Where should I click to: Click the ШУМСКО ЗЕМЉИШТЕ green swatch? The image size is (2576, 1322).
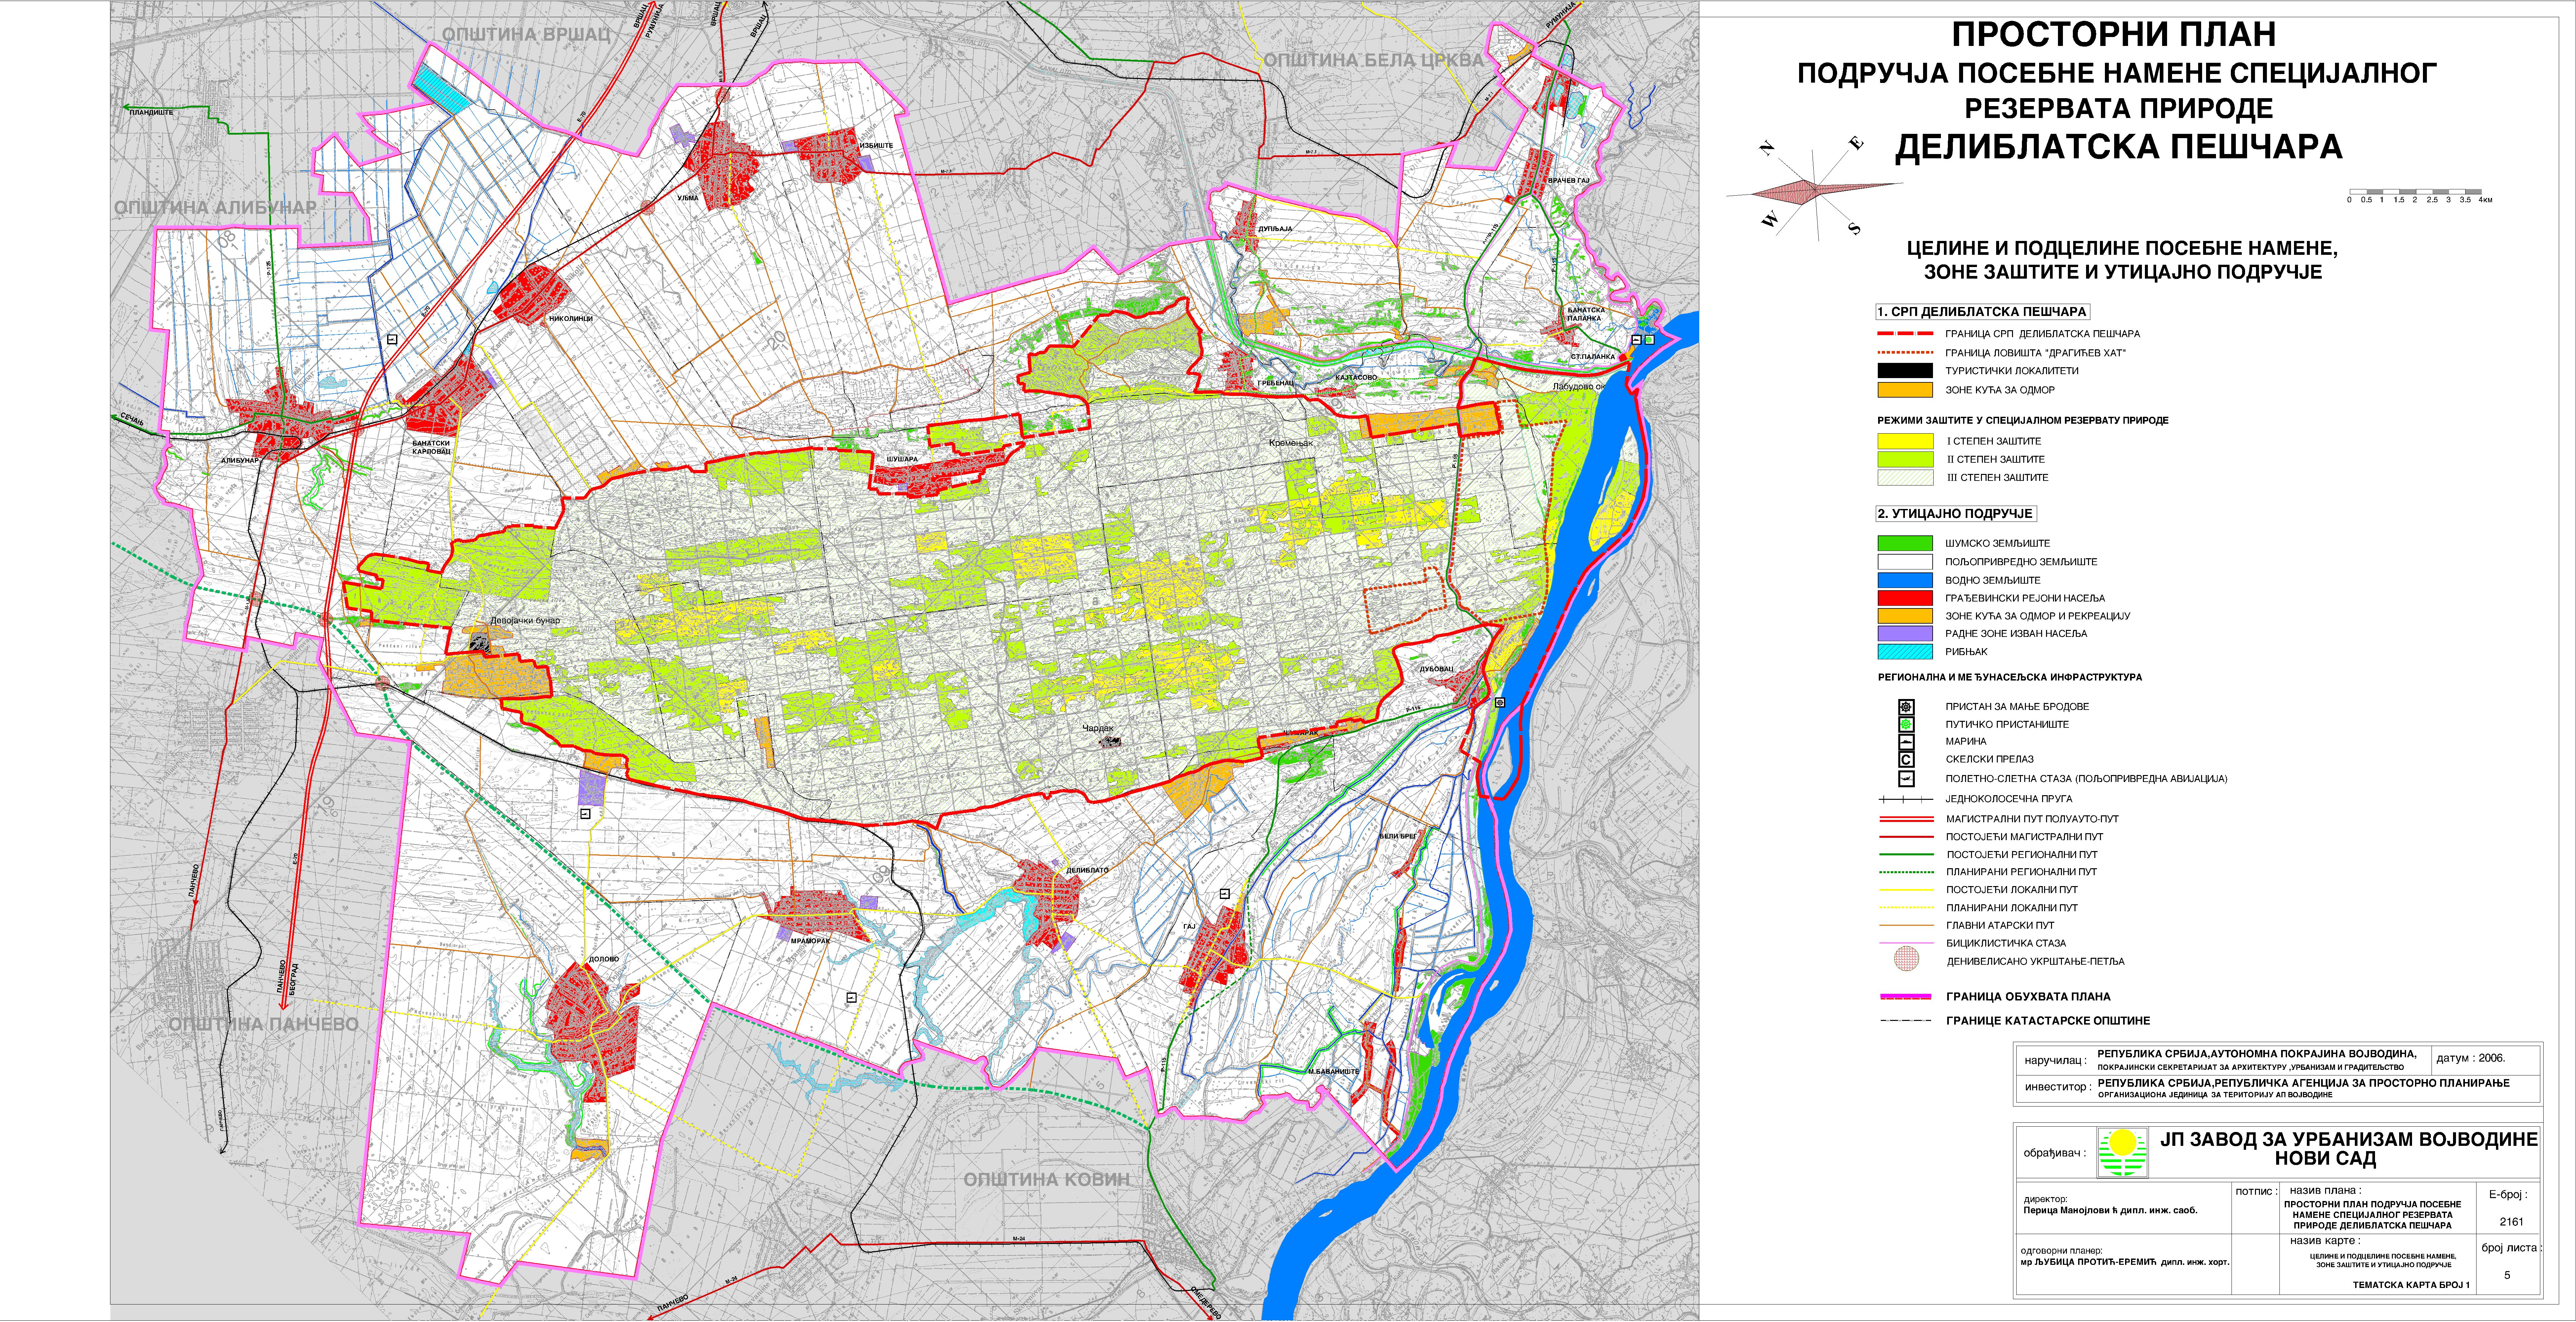point(1905,543)
